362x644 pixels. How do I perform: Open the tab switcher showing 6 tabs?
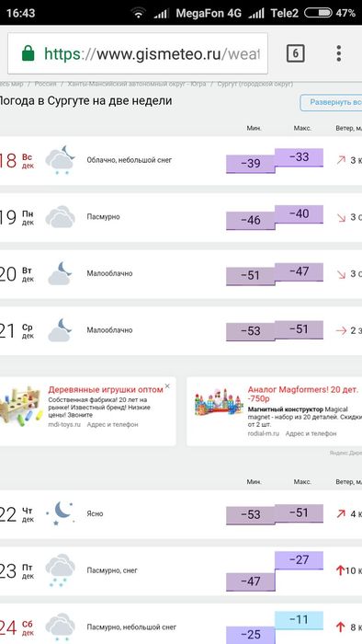click(295, 53)
